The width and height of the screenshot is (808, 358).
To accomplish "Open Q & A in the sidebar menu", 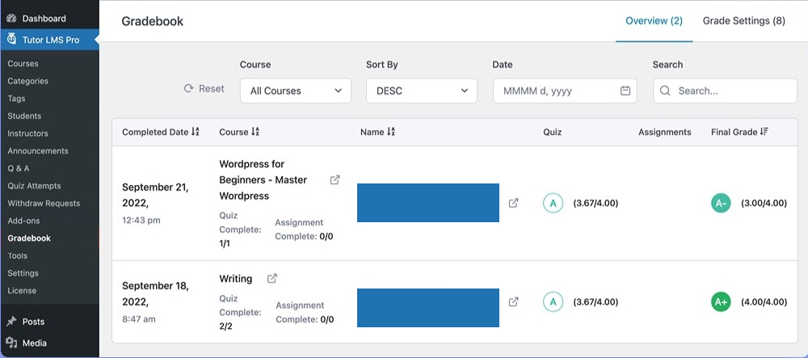I will click(19, 168).
